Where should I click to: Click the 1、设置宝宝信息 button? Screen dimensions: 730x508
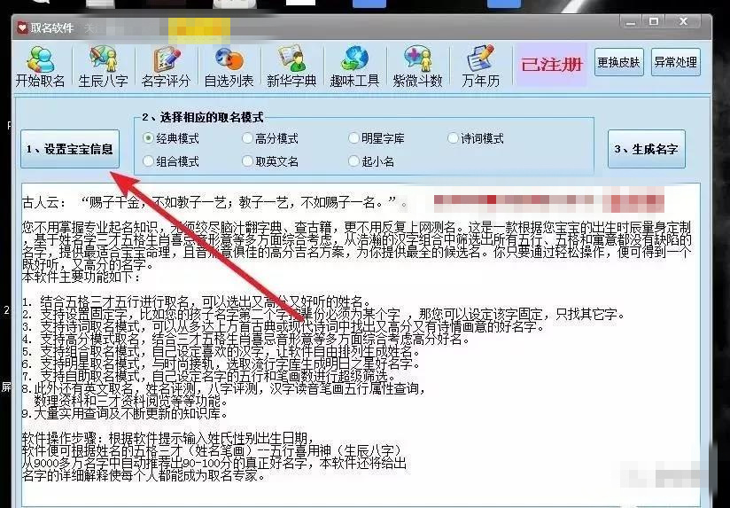click(x=70, y=149)
